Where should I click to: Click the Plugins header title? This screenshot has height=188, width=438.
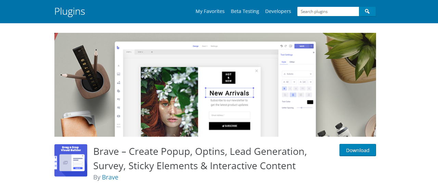coord(70,11)
